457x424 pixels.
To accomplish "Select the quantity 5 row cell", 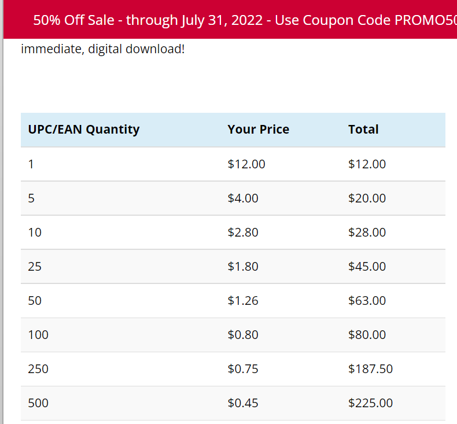I will pos(31,198).
